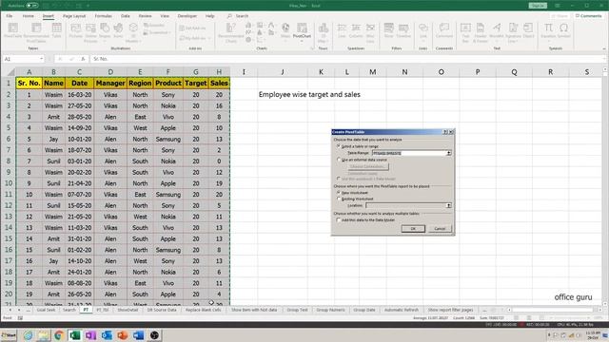
Task: Collapse the Table/Range reference selector button
Action: point(448,153)
